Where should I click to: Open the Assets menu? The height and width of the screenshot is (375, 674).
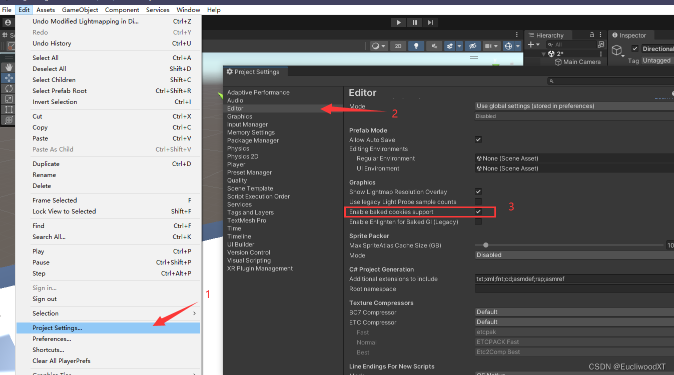point(46,9)
